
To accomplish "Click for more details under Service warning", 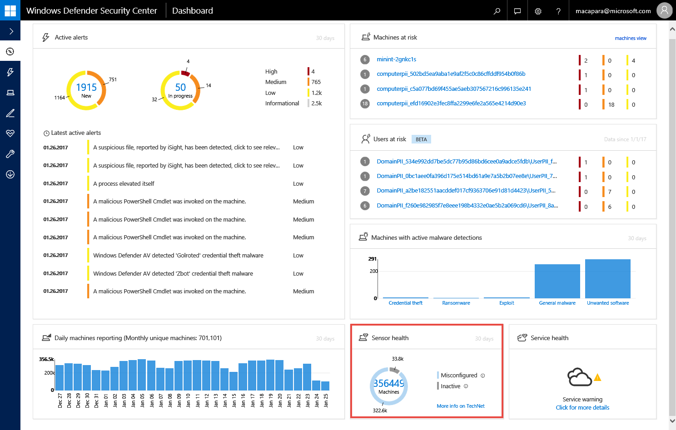I will [582, 407].
